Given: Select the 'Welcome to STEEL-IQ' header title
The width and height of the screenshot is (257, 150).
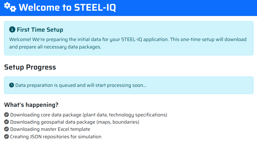Looking at the screenshot, I should click(x=67, y=7).
